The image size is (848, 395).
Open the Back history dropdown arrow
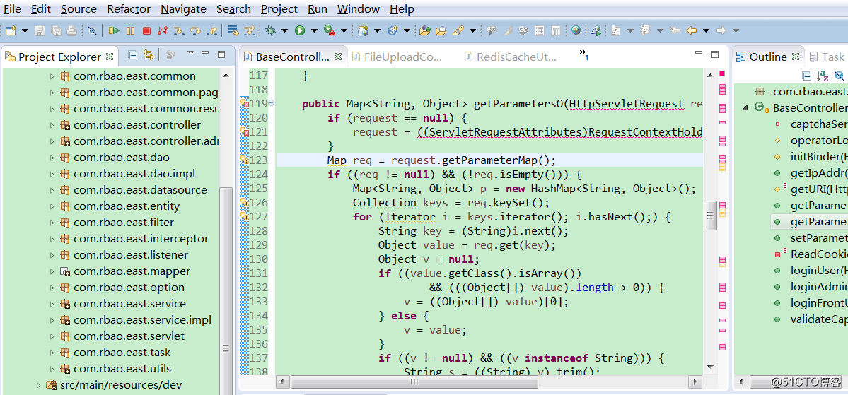click(706, 31)
